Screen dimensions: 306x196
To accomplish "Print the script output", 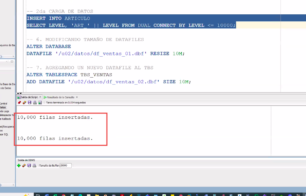I will tap(35, 103).
